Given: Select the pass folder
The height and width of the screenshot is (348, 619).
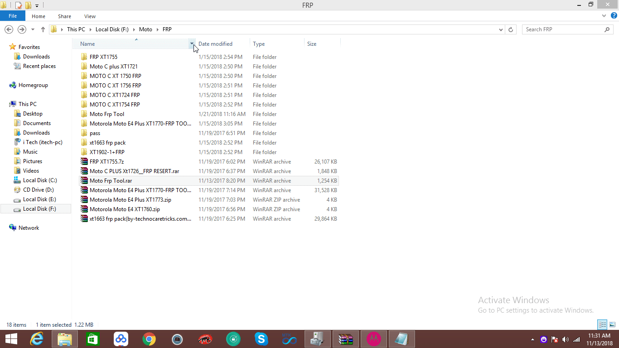Looking at the screenshot, I should coord(95,133).
